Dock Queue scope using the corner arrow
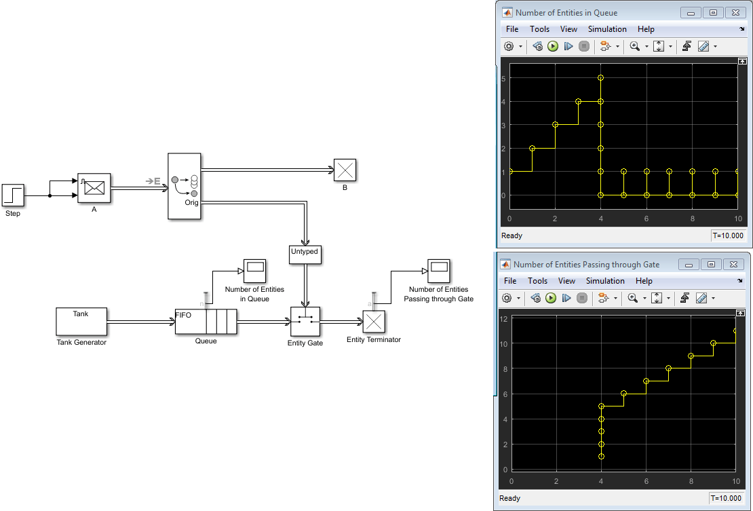This screenshot has height=511, width=753. pos(742,29)
